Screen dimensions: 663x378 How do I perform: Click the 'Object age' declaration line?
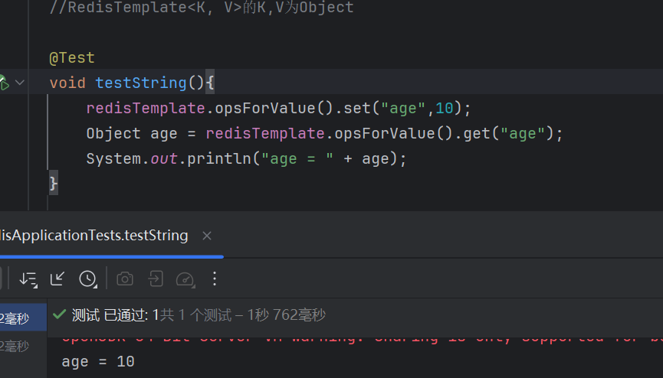pyautogui.click(x=324, y=133)
